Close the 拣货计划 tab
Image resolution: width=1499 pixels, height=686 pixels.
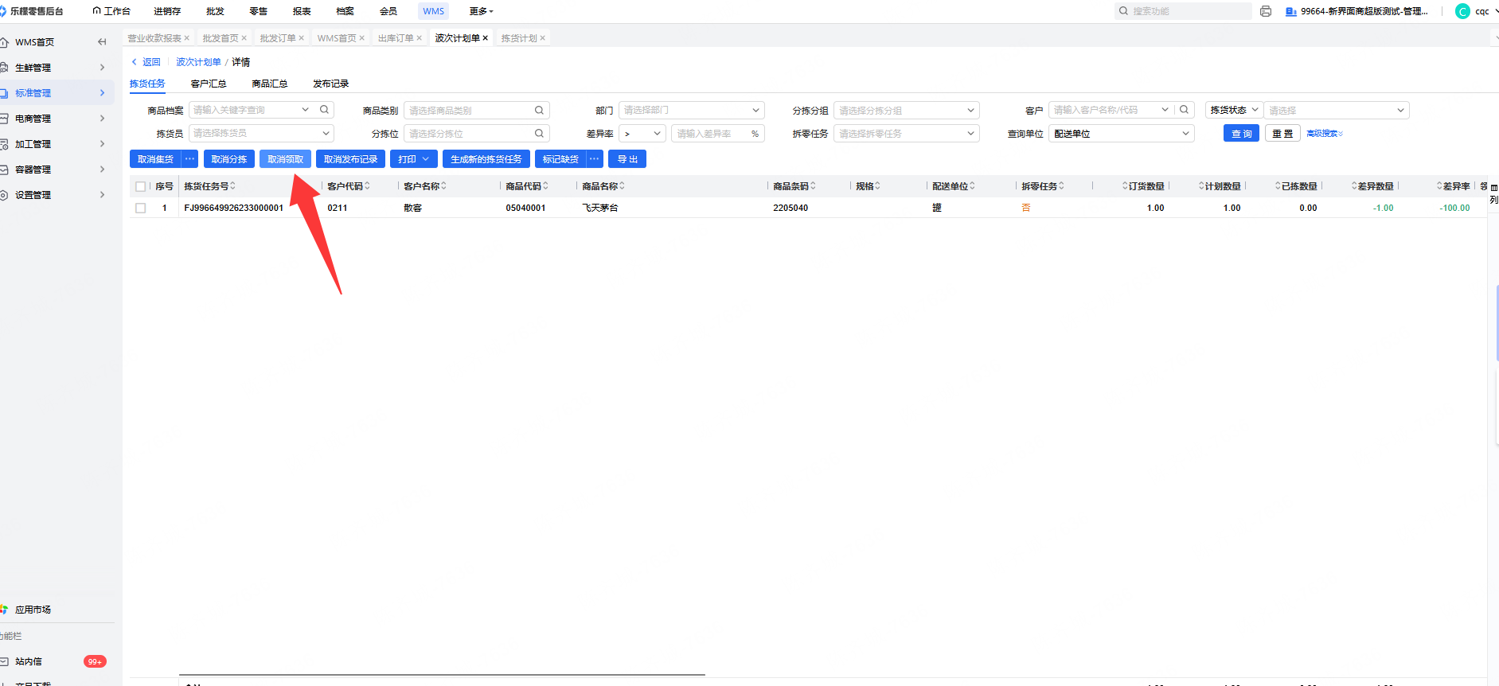[542, 38]
